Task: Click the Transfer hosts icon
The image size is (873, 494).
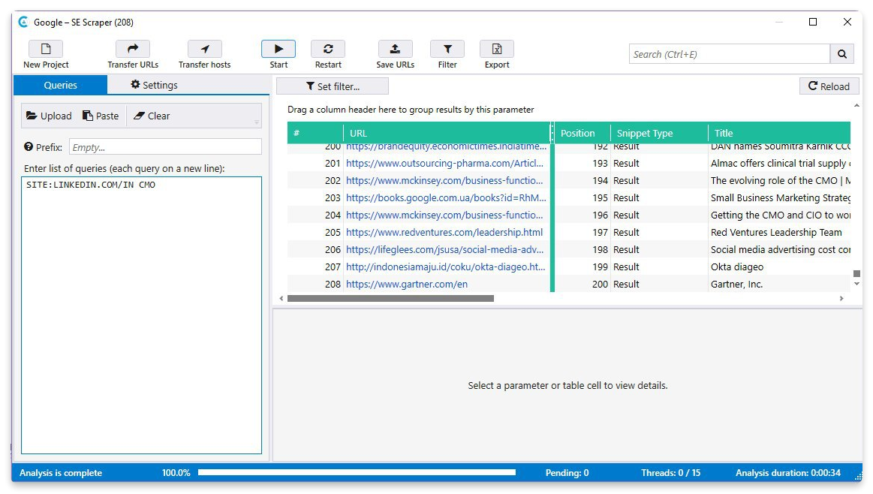Action: tap(204, 49)
